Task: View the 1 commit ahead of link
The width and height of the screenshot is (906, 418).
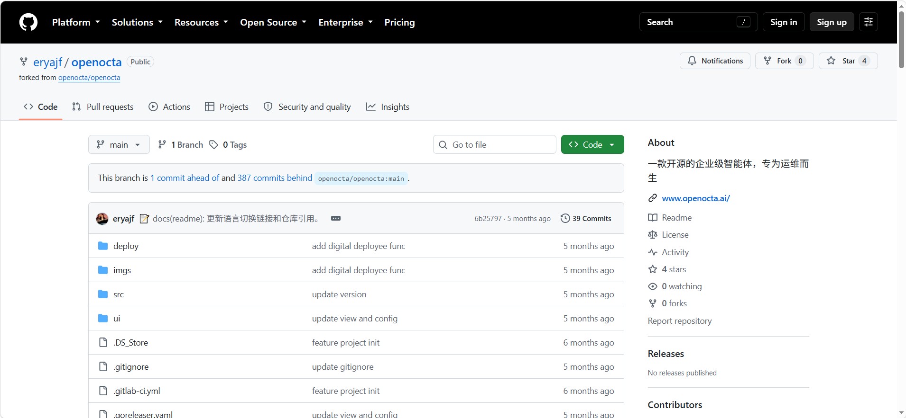Action: (x=185, y=178)
